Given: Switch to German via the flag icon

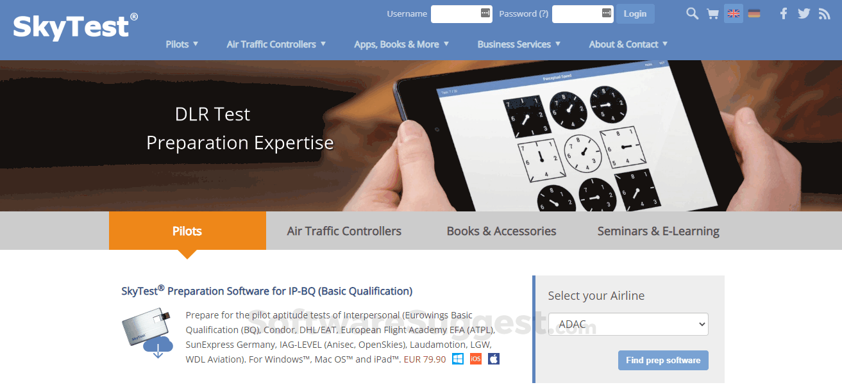Looking at the screenshot, I should coord(754,12).
